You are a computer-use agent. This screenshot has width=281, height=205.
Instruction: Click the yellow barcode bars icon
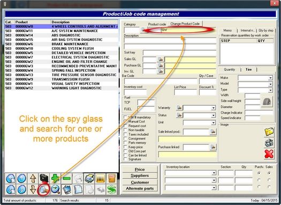coord(101,178)
